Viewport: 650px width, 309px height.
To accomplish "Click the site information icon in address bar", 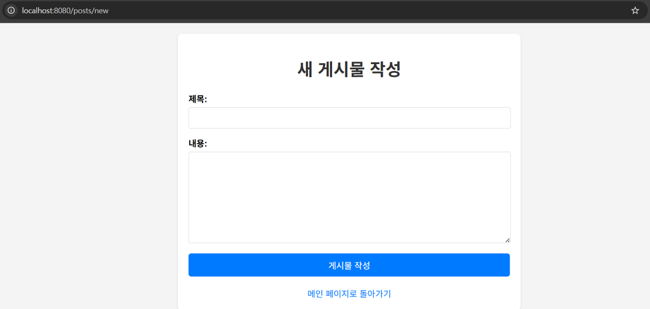I will point(11,10).
